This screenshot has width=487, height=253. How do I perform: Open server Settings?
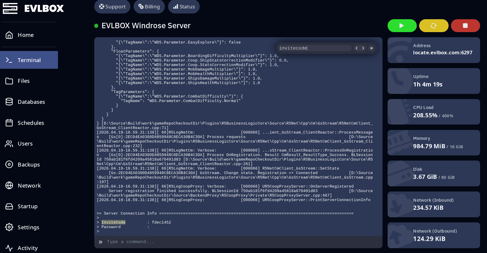(x=29, y=227)
